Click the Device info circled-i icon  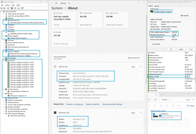coord(55,67)
